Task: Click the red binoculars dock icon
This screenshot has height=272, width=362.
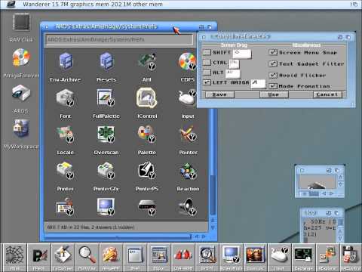Action: pos(183,257)
